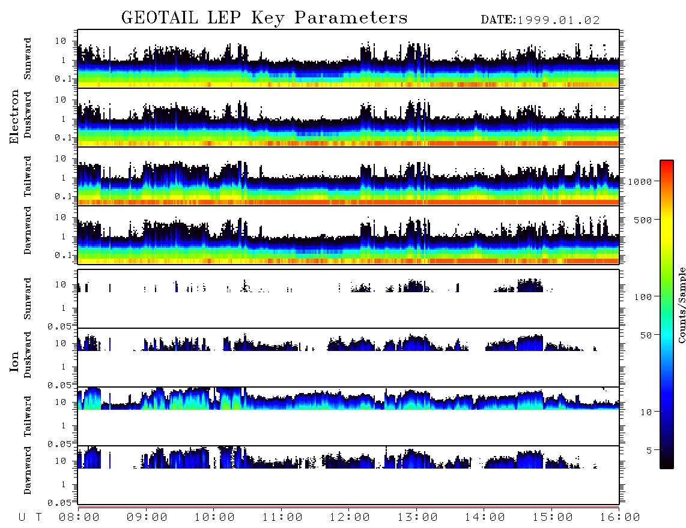Viewport: 686px width, 528px height.
Task: Click the Electron group axis label
Action: point(14,116)
